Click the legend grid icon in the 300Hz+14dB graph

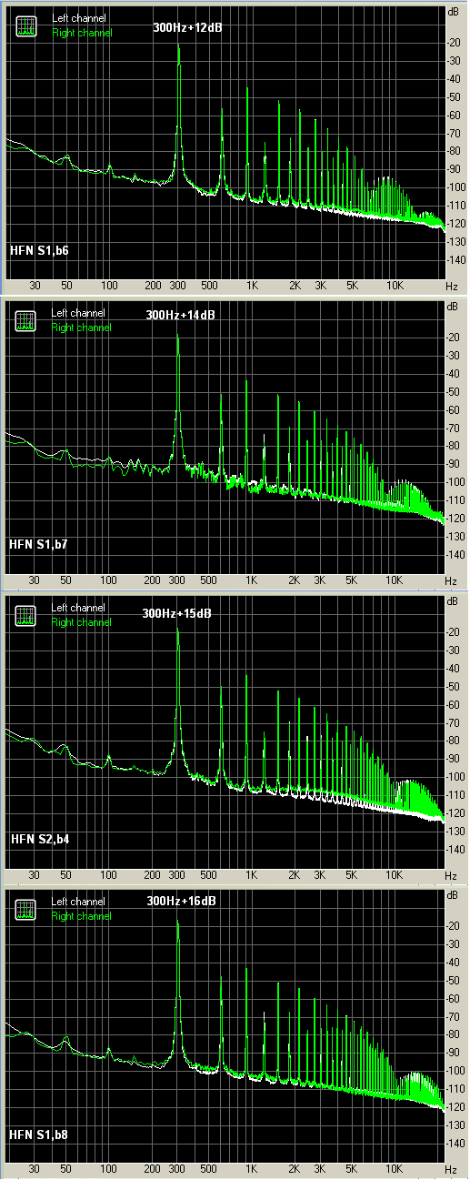(26, 322)
